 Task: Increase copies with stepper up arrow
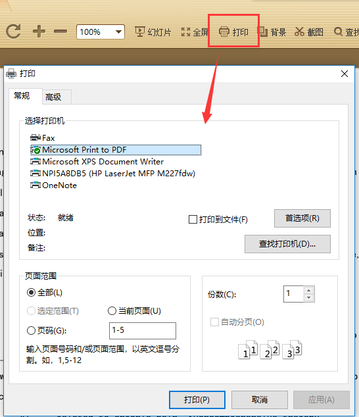[309, 291]
